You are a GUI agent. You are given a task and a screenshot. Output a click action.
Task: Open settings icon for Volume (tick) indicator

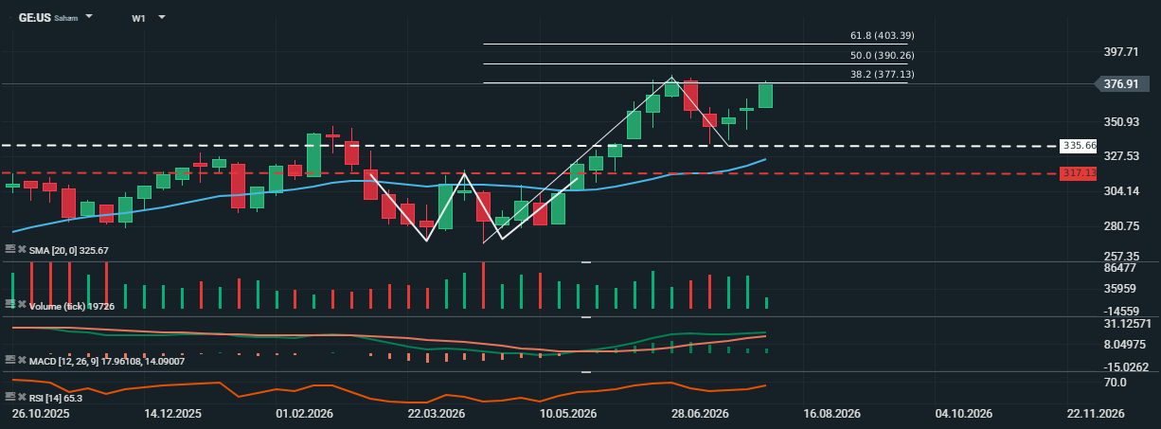click(10, 305)
